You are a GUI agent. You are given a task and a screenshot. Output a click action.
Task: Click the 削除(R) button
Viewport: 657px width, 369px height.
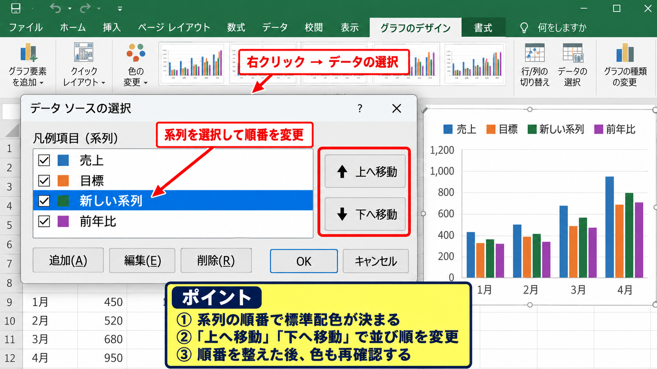pyautogui.click(x=216, y=260)
